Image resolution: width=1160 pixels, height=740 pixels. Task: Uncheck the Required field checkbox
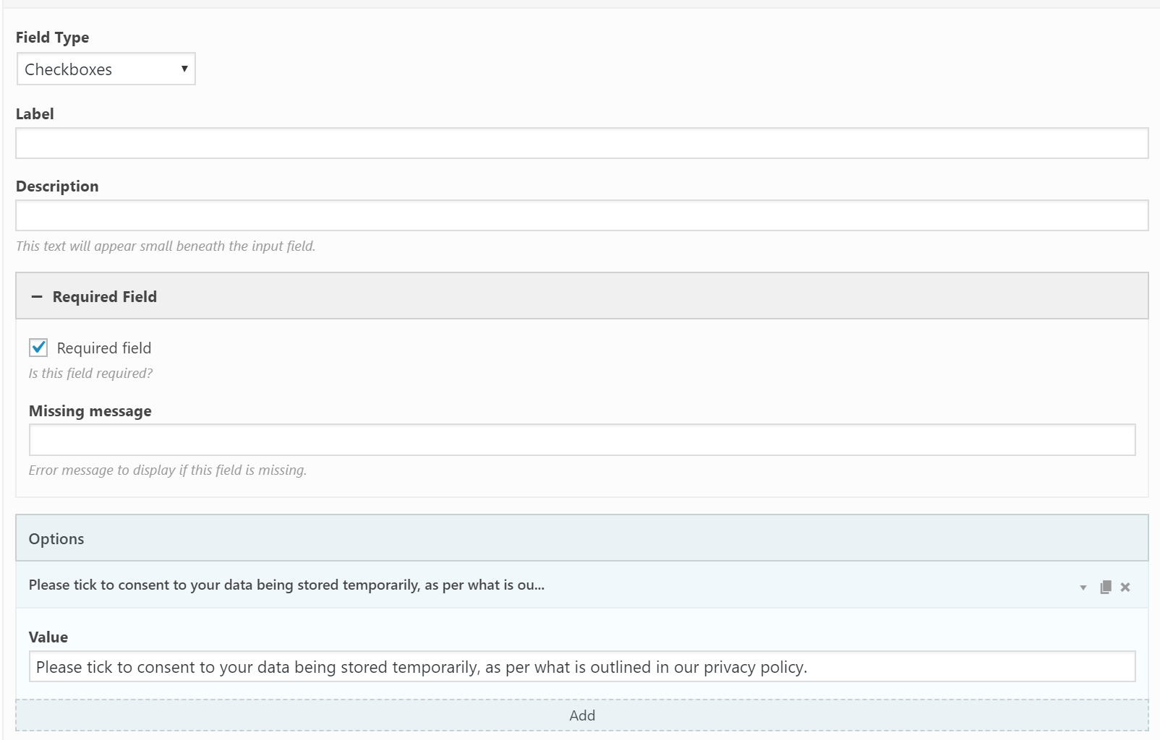[x=38, y=348]
